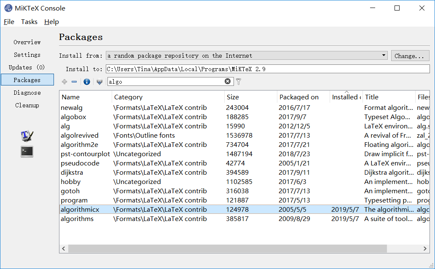Select the algorithmicx package row
The width and height of the screenshot is (435, 269).
(x=244, y=210)
